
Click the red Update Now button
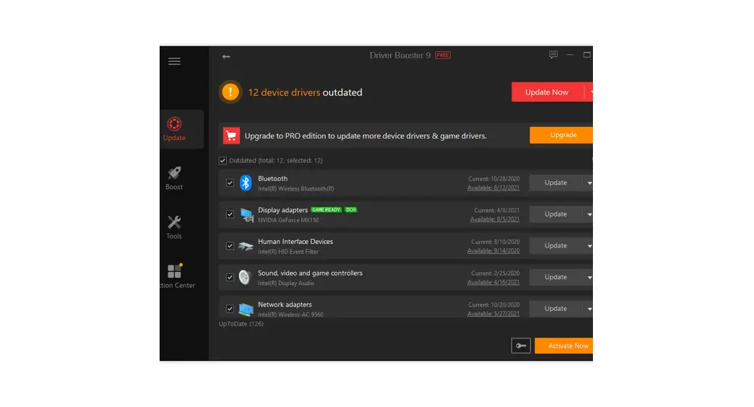coord(547,92)
